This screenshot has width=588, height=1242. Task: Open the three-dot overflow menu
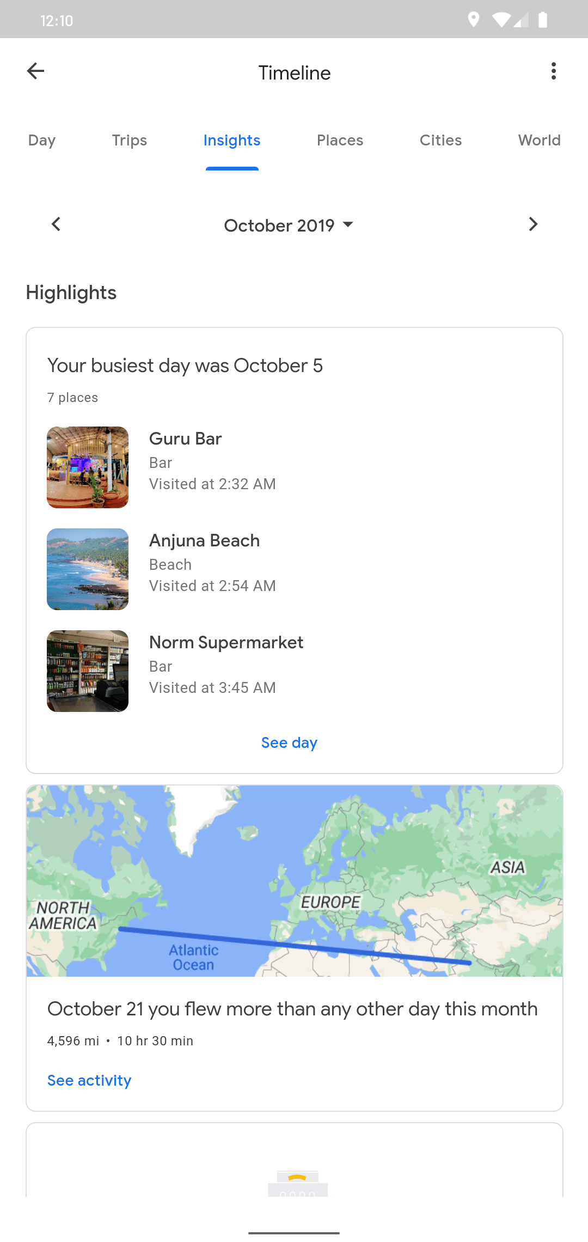(x=553, y=71)
